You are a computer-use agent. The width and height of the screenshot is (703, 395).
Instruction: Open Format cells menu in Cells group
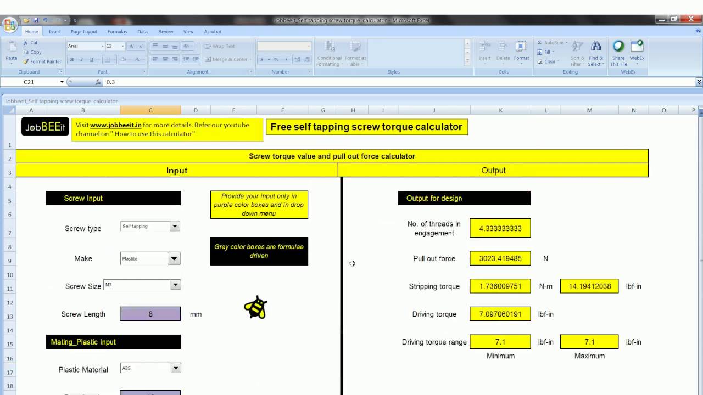click(521, 53)
